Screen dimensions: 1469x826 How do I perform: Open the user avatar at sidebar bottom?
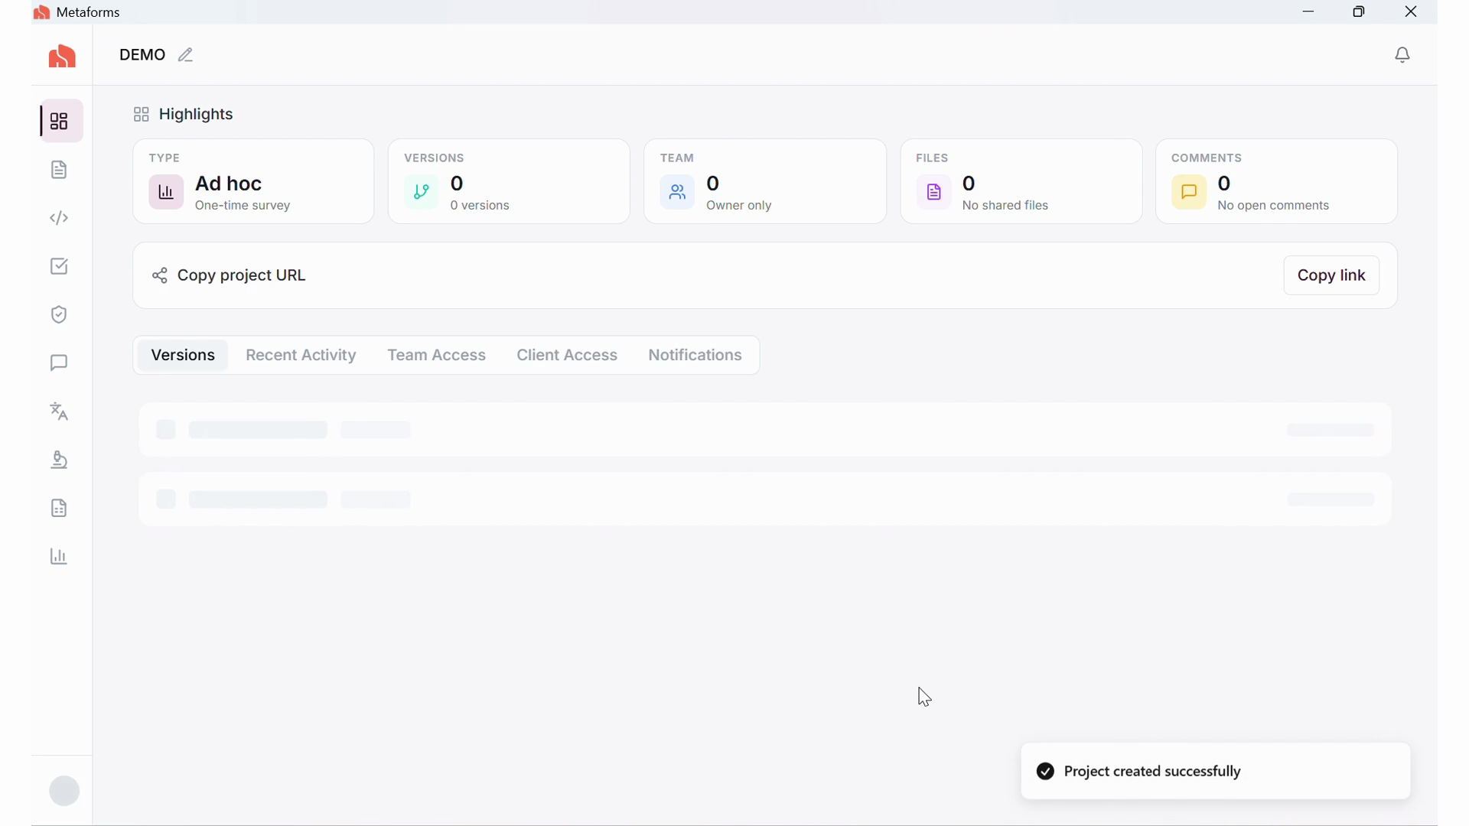coord(64,791)
